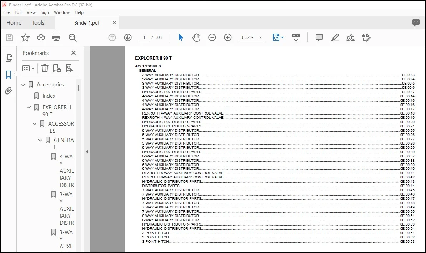The image size is (426, 253).
Task: Collapse the GENERAL bookmark
Action: point(40,140)
